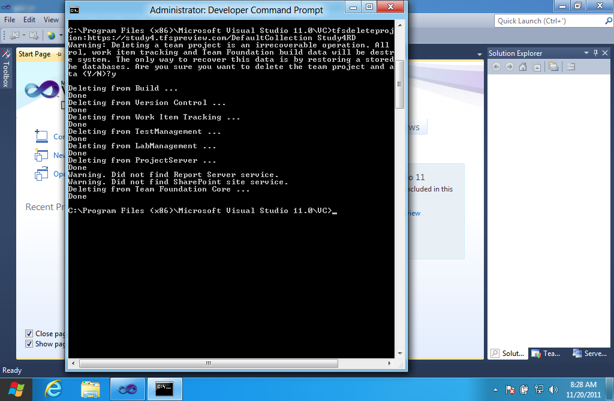Open Solution Explorer window position menu arrow

[x=586, y=53]
